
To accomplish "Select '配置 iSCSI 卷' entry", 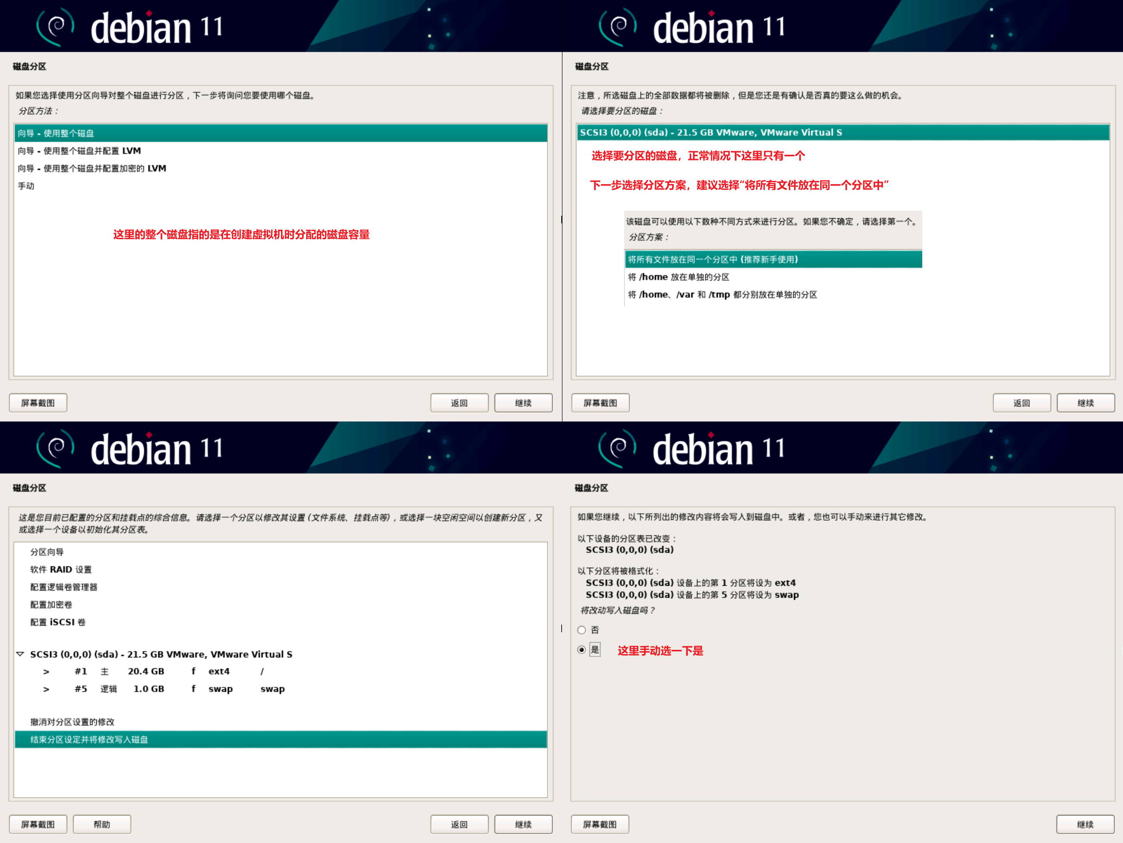I will (281, 622).
